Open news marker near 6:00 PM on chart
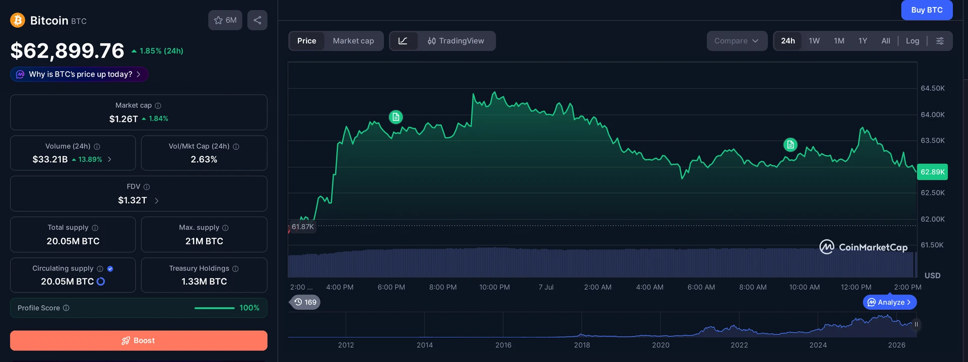This screenshot has height=362, width=968. click(396, 117)
